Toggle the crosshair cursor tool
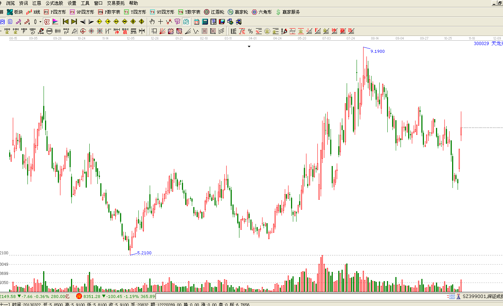Image resolution: width=503 pixels, height=306 pixels. 161,22
